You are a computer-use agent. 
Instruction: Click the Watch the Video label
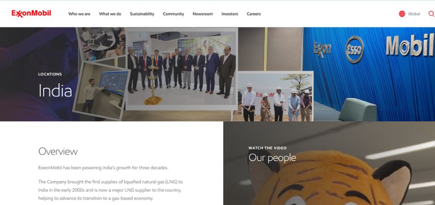pos(267,148)
